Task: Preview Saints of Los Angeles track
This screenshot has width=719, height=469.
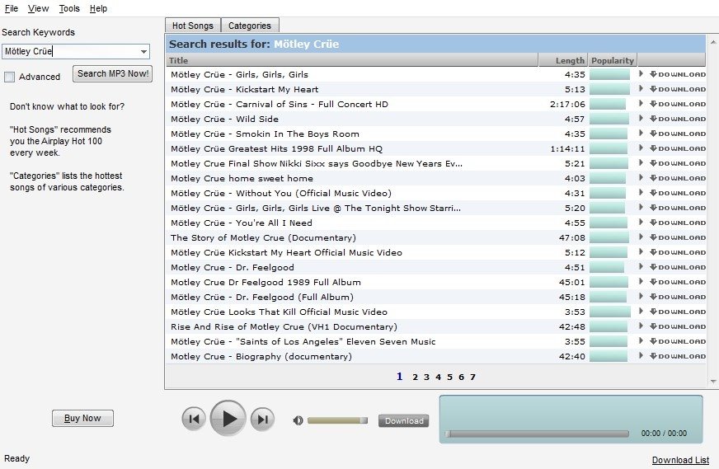Action: tap(641, 341)
